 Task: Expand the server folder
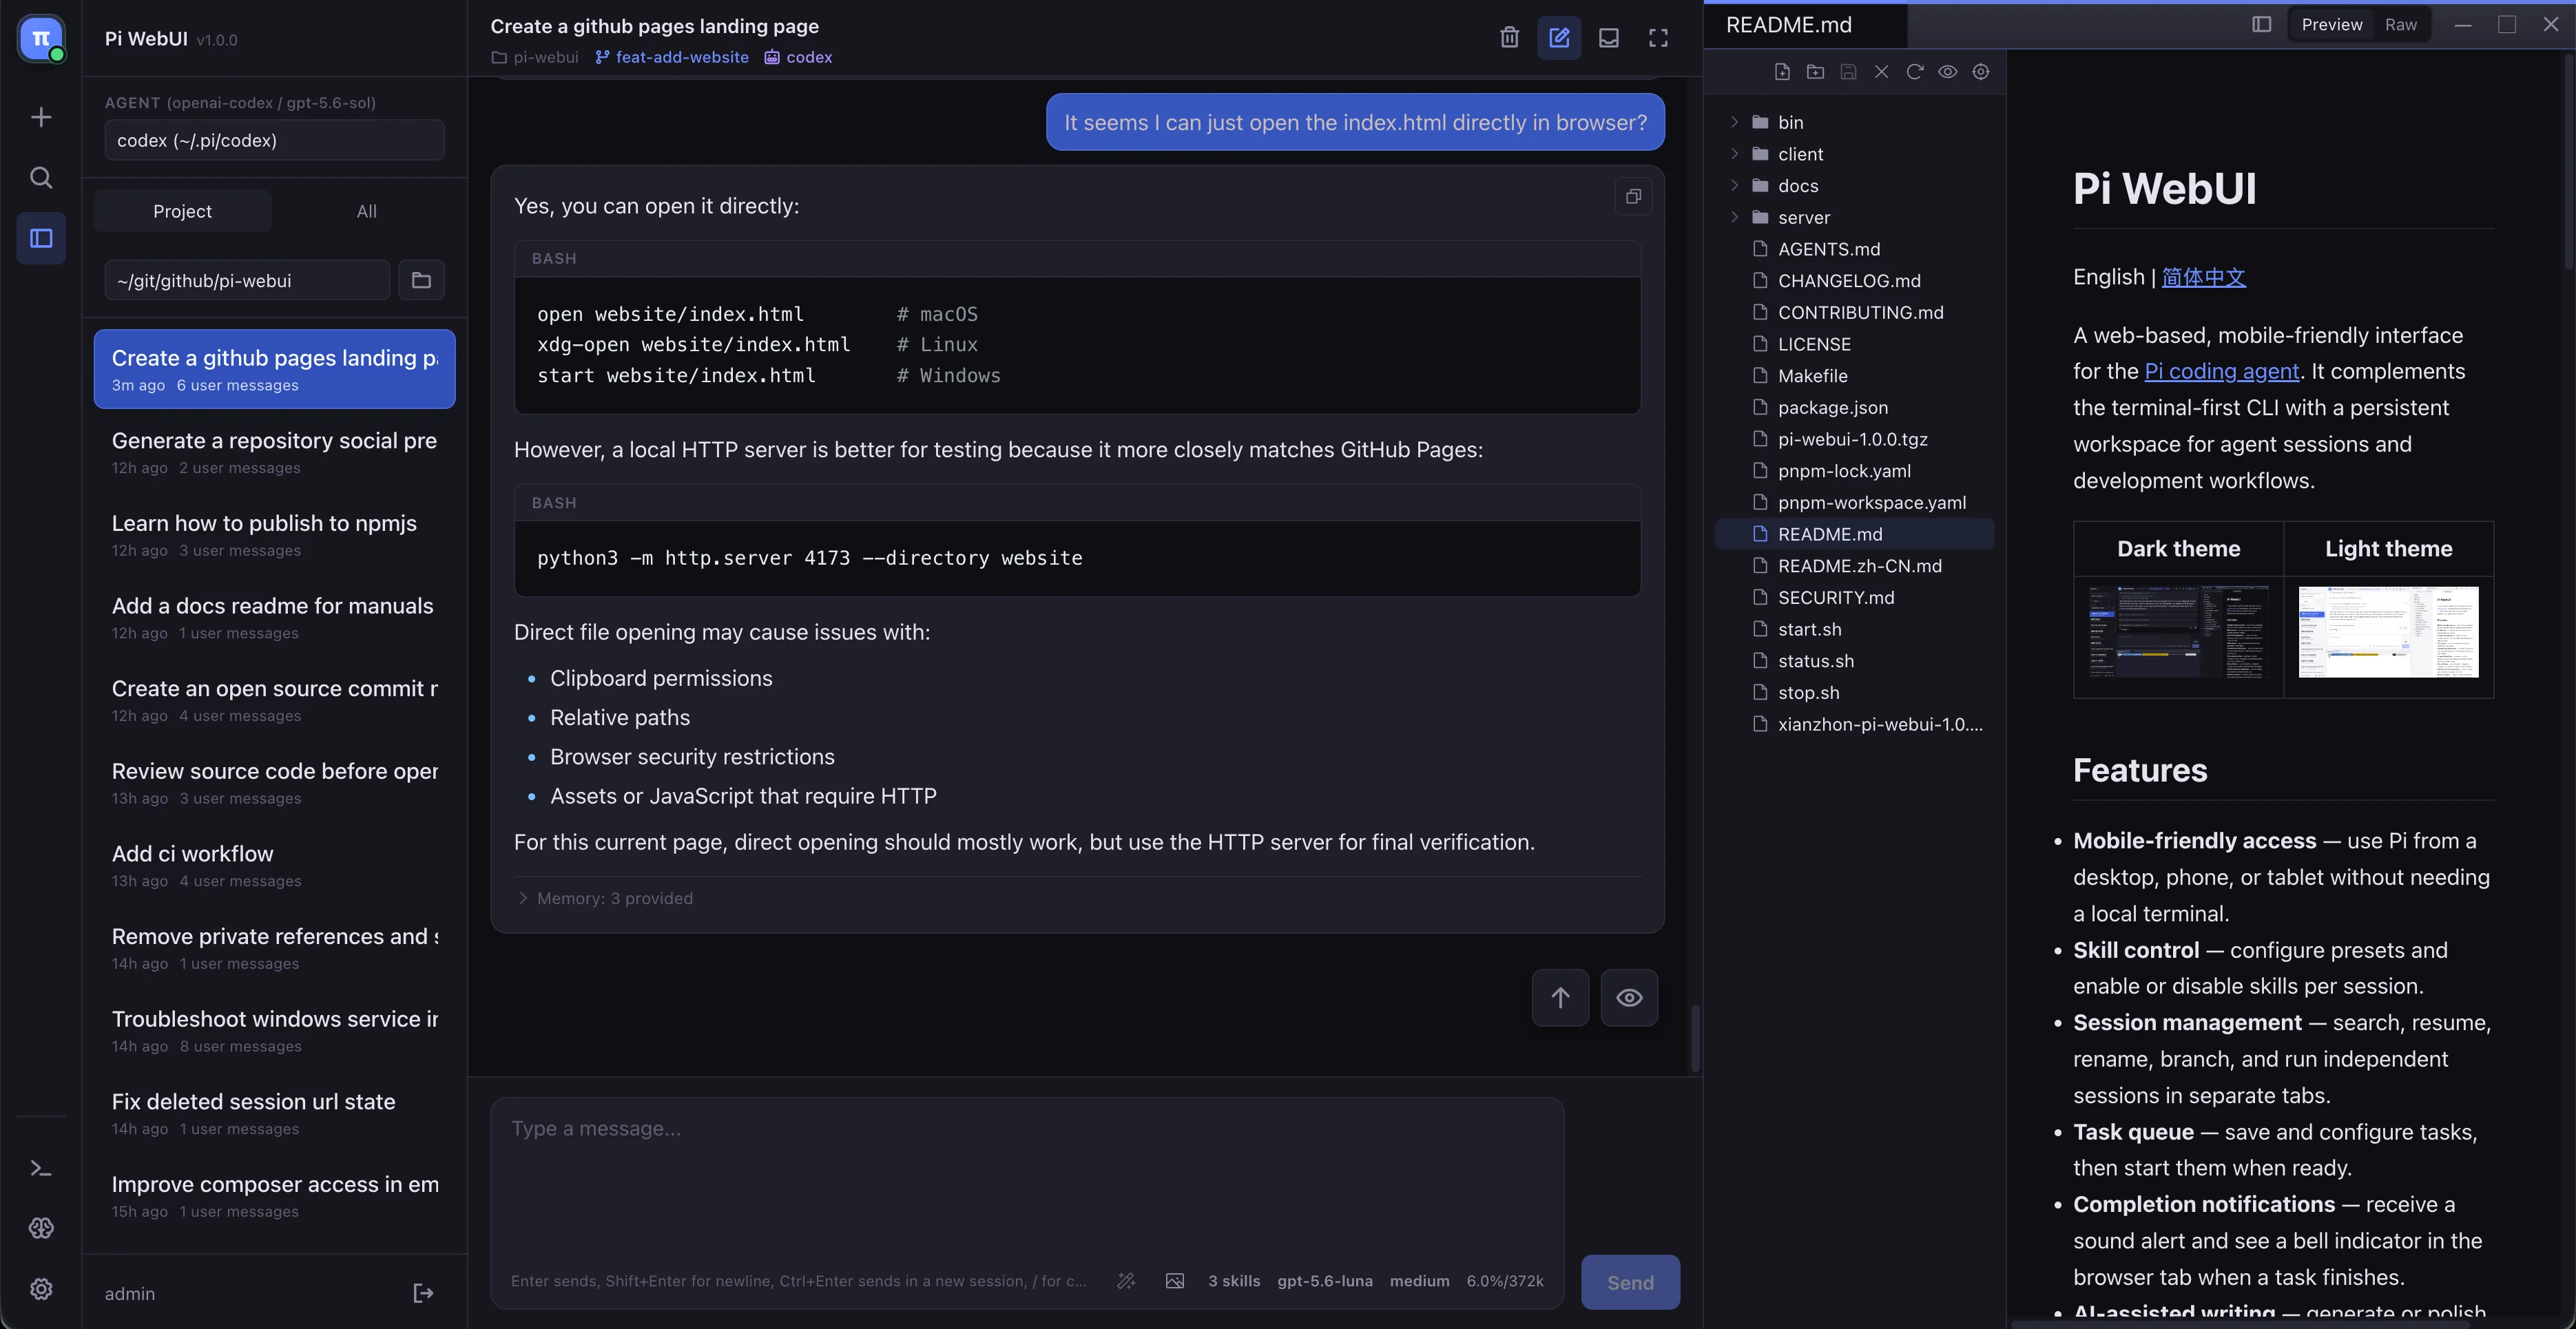coord(1854,218)
